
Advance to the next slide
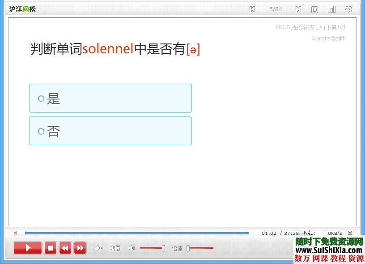(x=297, y=9)
